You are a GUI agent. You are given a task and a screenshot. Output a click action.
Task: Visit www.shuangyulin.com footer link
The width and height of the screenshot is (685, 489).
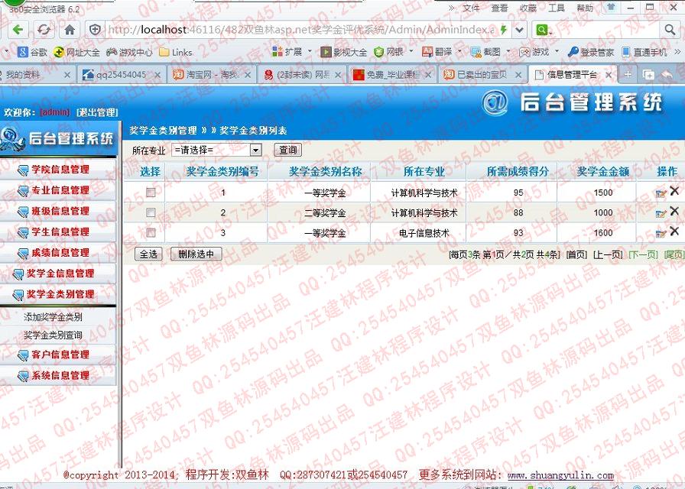(560, 475)
